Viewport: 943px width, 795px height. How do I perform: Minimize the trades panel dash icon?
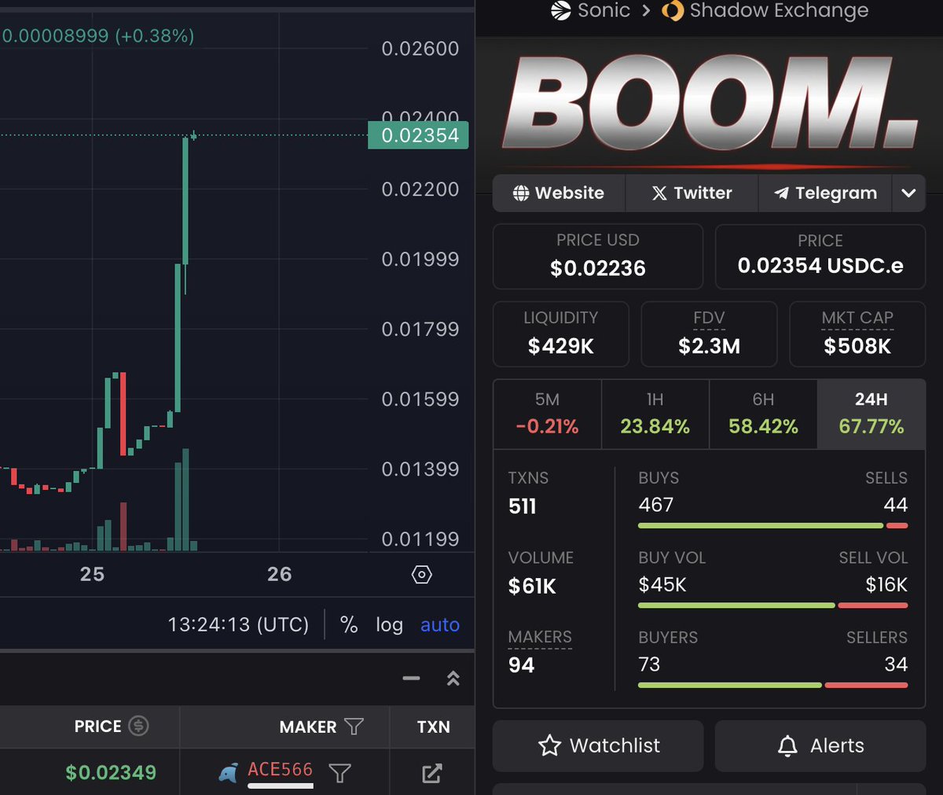point(411,678)
